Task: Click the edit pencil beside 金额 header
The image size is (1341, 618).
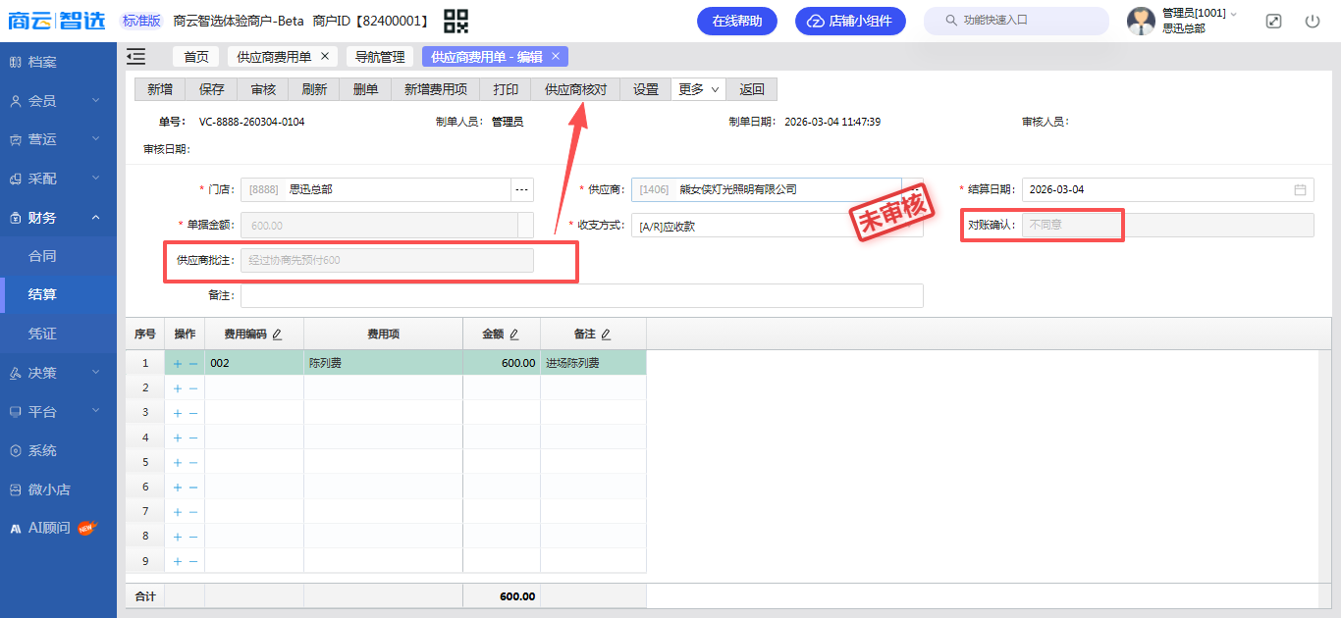Action: pyautogui.click(x=513, y=335)
